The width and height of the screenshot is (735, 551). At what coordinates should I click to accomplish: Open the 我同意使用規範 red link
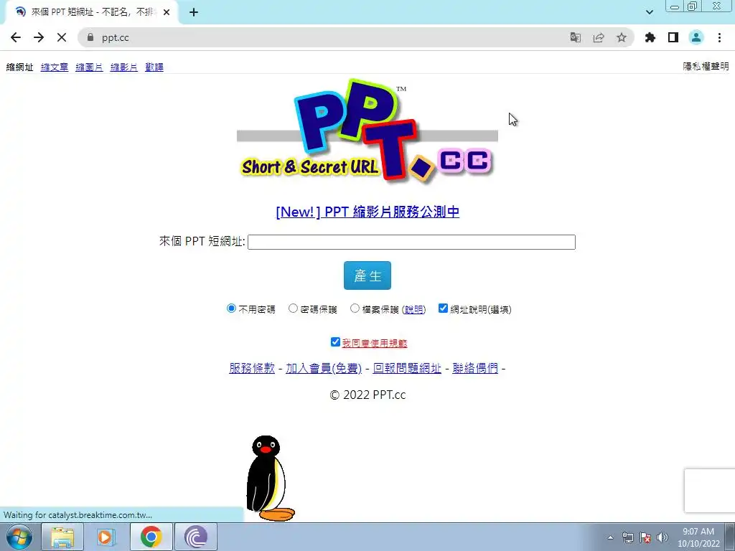coord(375,343)
